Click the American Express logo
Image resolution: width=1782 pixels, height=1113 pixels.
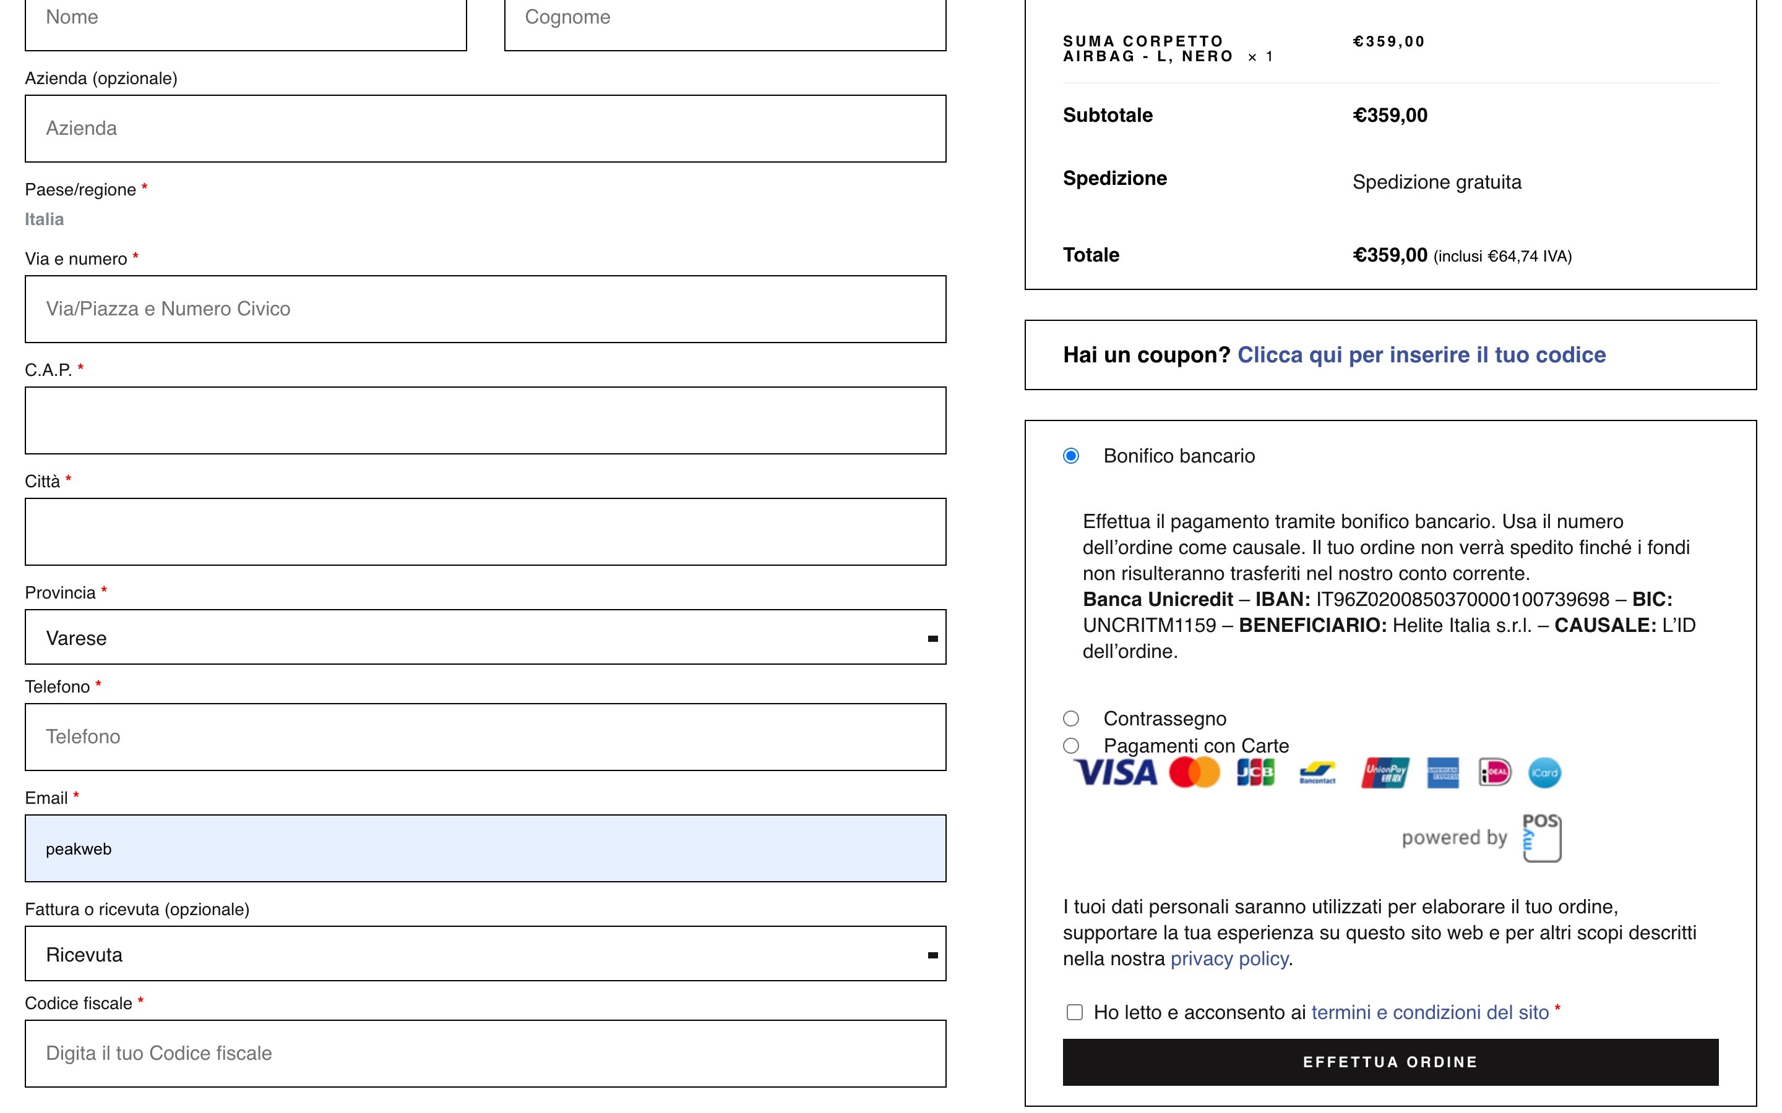coord(1442,773)
